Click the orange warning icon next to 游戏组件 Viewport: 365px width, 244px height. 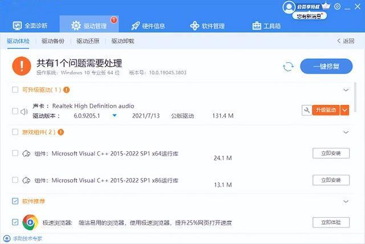[x=61, y=132]
